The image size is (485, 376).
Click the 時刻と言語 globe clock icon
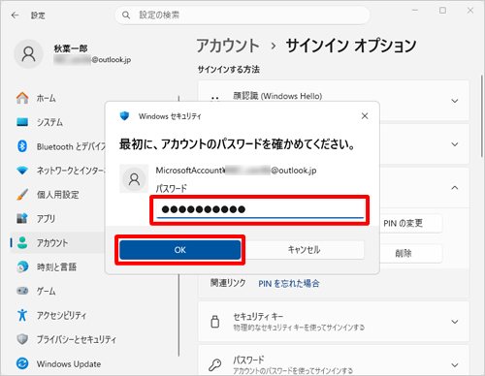pos(22,266)
